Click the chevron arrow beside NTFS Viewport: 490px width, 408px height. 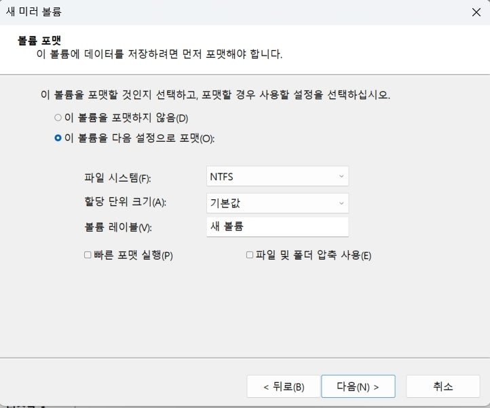[341, 176]
